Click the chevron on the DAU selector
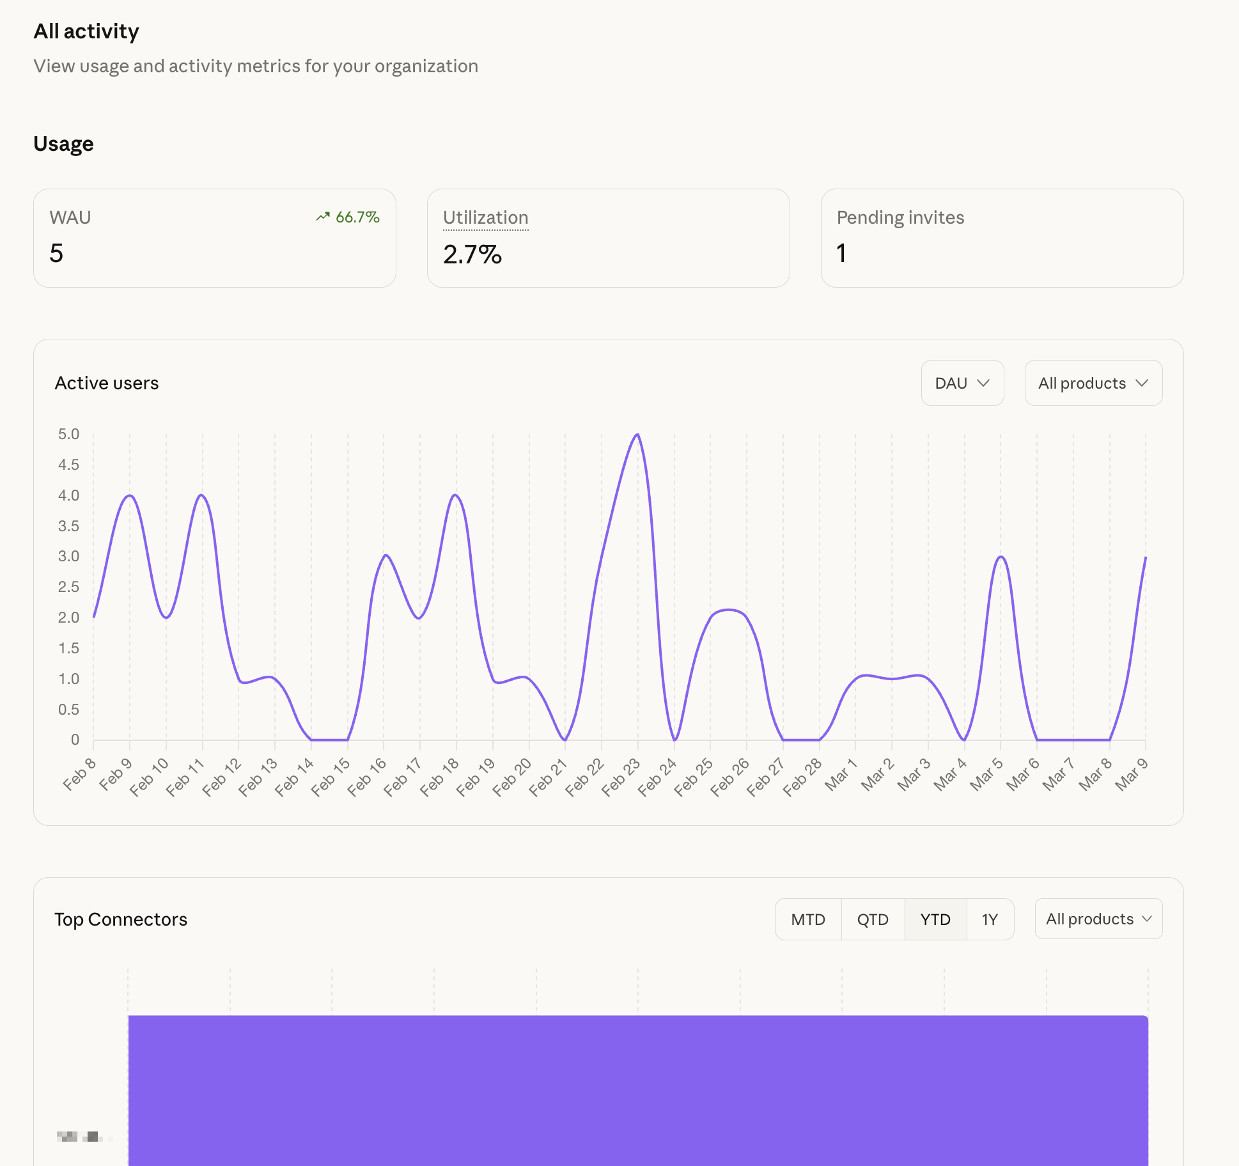 [983, 383]
